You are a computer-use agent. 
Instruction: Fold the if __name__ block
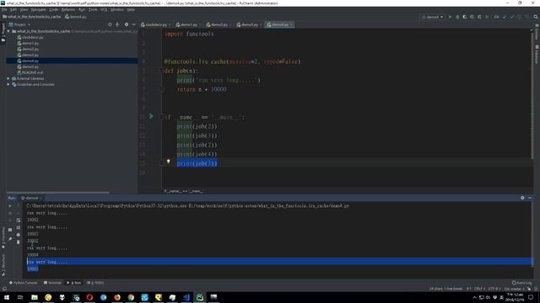point(161,117)
